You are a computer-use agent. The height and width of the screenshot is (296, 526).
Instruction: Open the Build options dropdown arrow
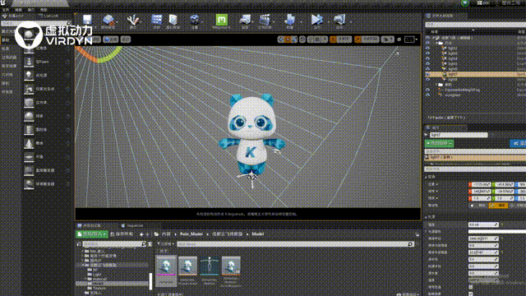[302, 22]
